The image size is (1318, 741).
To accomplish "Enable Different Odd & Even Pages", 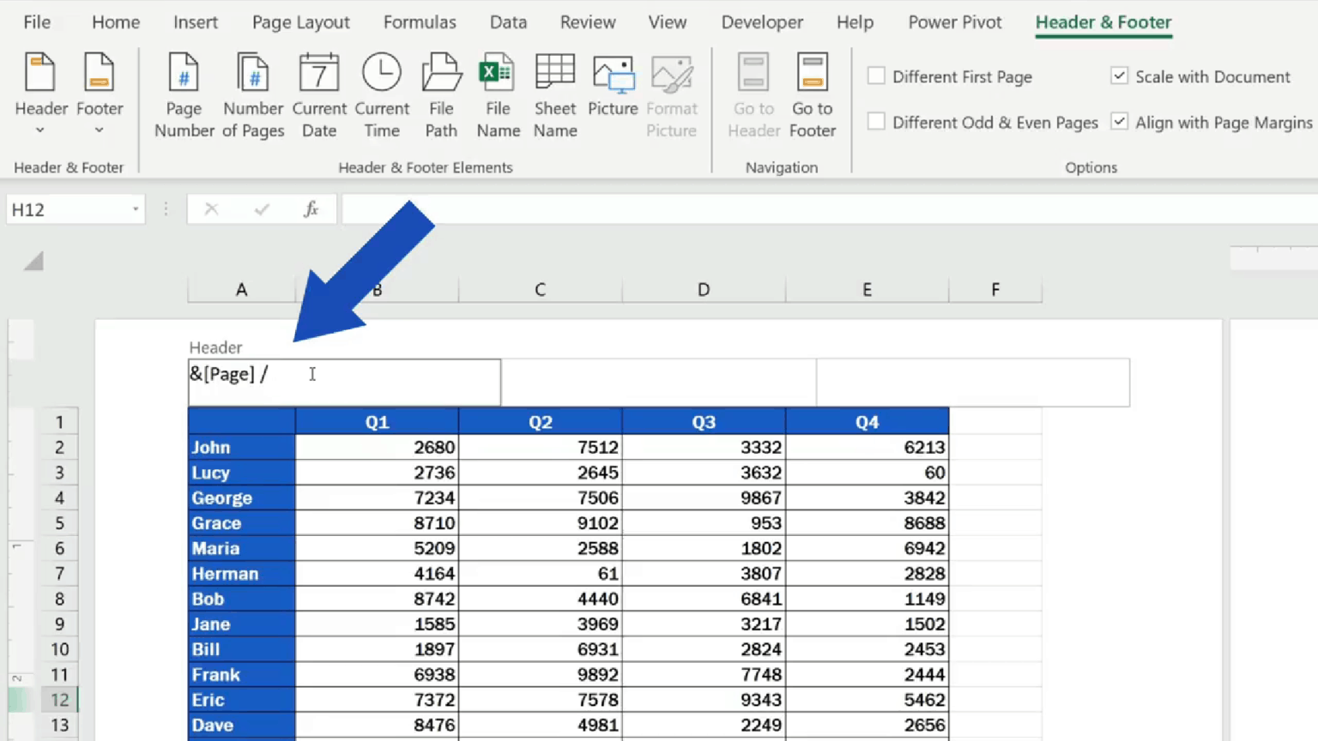I will pyautogui.click(x=876, y=122).
